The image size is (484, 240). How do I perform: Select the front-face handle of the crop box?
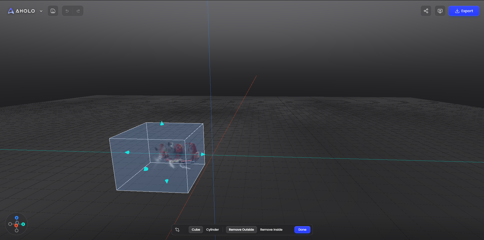point(146,169)
